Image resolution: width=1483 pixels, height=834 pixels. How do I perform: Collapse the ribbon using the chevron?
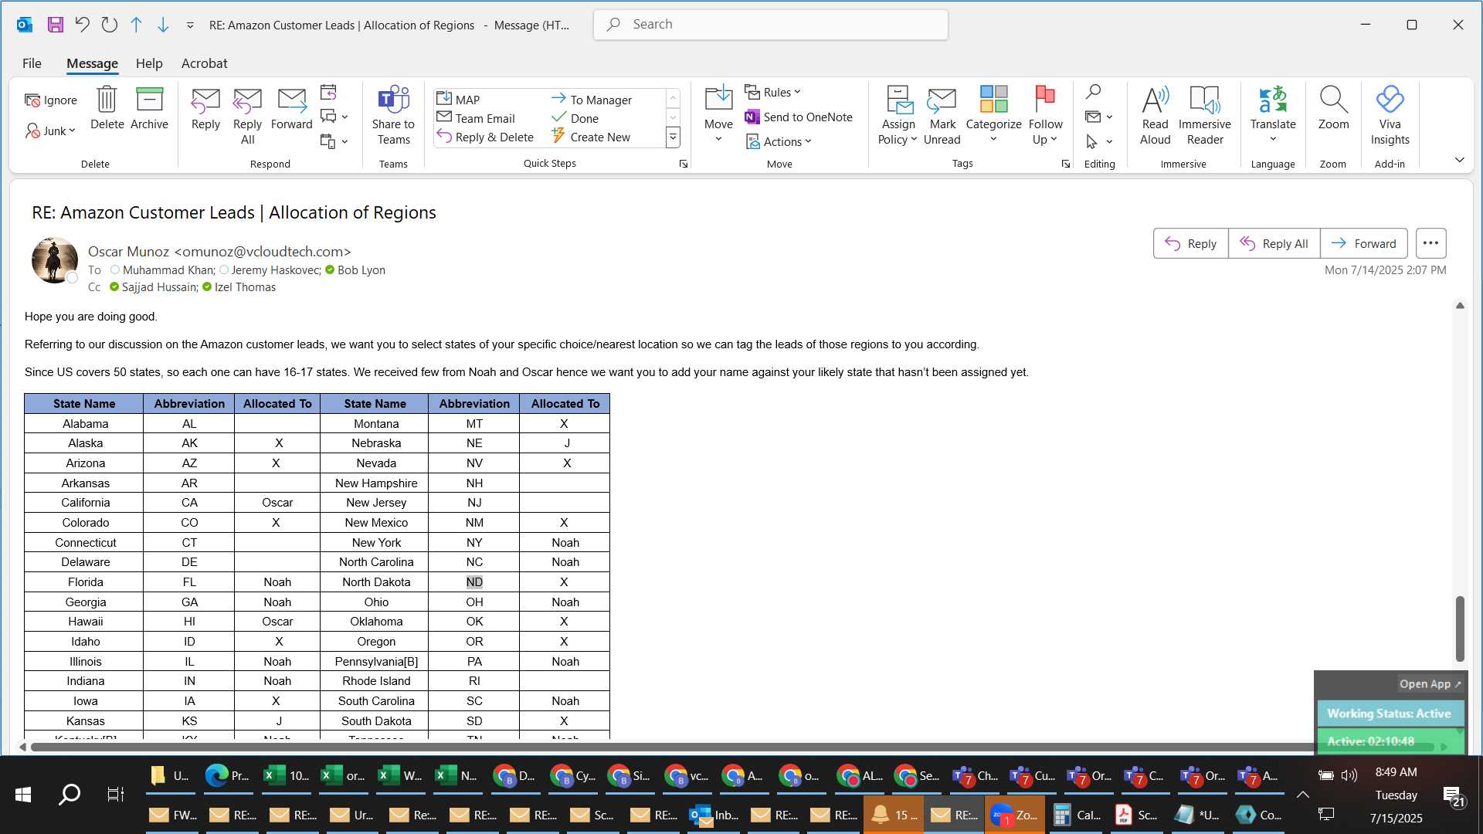[1460, 160]
